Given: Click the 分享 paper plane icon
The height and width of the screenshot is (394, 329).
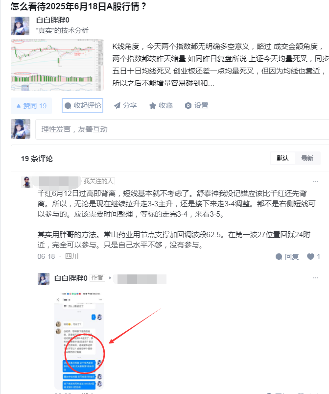Looking at the screenshot, I should pyautogui.click(x=117, y=105).
